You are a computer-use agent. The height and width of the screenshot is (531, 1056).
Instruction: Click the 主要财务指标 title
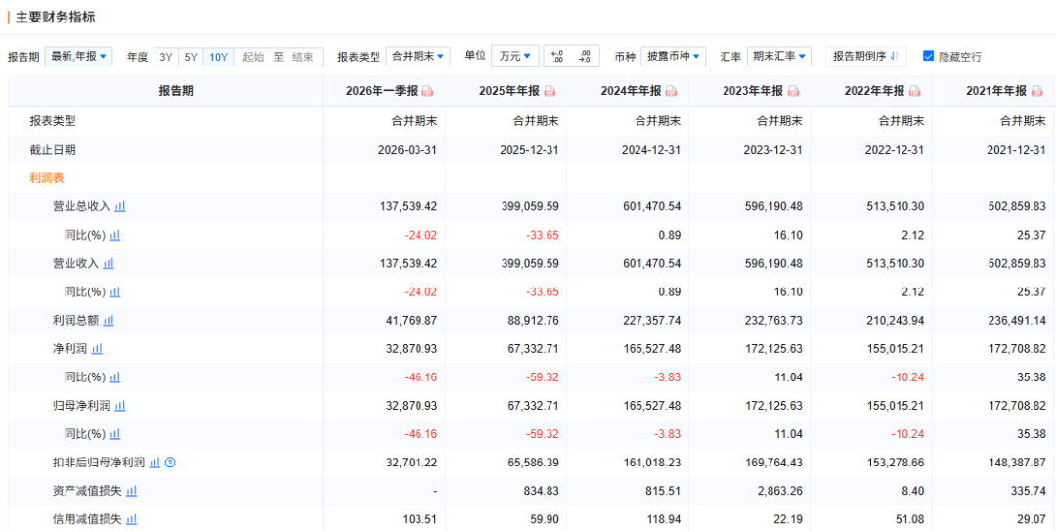point(55,18)
